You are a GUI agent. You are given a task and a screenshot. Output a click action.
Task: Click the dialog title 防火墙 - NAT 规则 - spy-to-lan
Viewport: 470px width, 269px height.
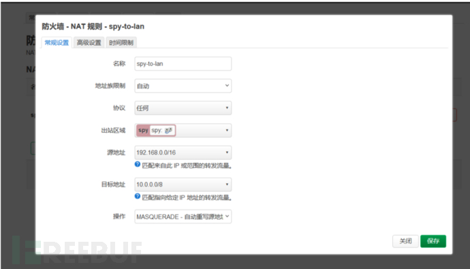click(93, 27)
